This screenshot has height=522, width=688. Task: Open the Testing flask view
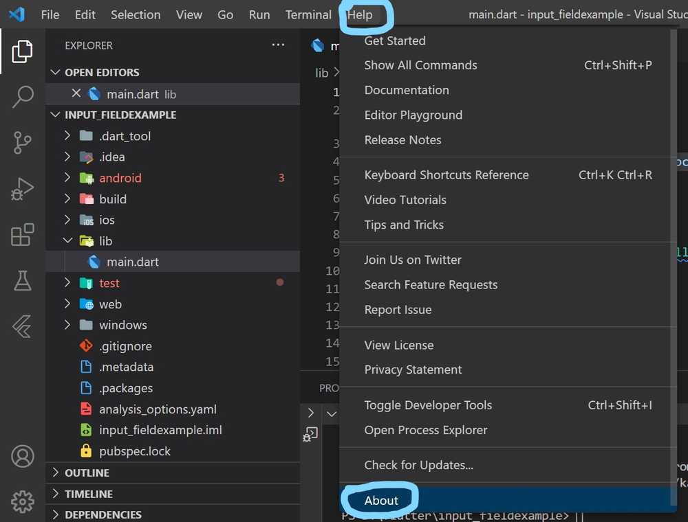22,280
